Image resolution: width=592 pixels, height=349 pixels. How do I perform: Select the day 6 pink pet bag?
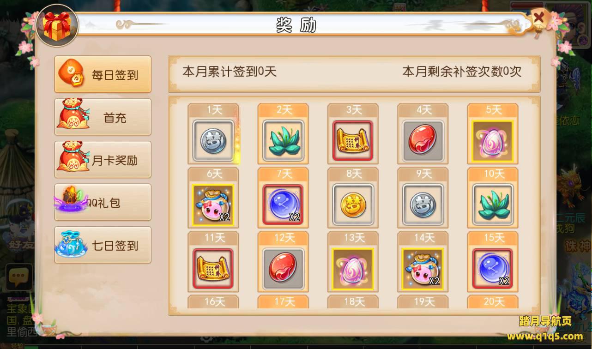click(213, 205)
